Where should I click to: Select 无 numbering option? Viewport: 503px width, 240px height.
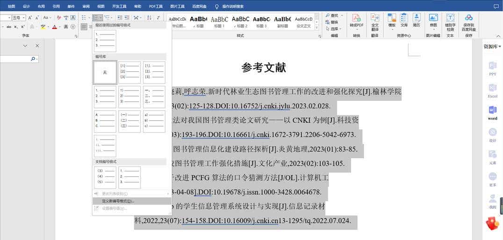pos(105,72)
